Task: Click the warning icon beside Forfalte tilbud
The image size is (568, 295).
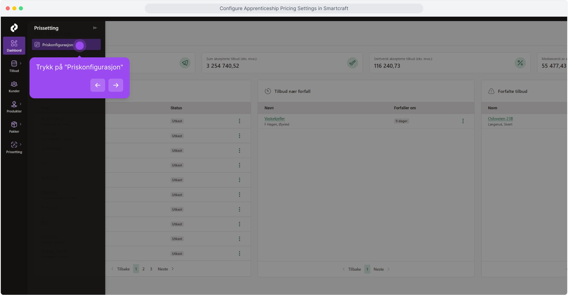Action: point(491,91)
